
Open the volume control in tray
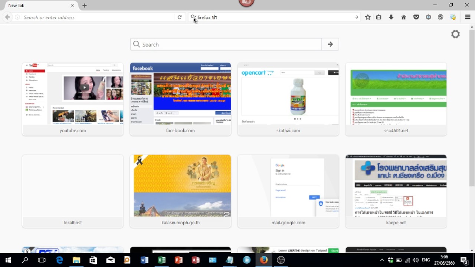(x=416, y=260)
